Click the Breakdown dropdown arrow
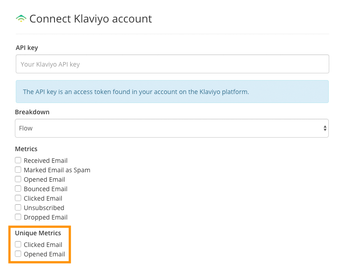 click(x=325, y=128)
